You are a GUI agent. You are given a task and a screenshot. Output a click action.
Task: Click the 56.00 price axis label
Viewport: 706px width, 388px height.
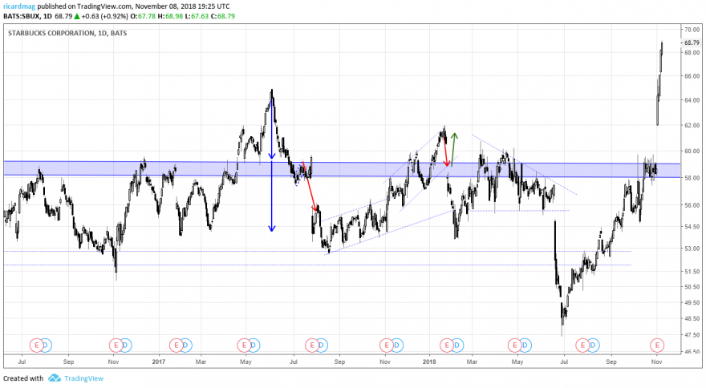692,205
